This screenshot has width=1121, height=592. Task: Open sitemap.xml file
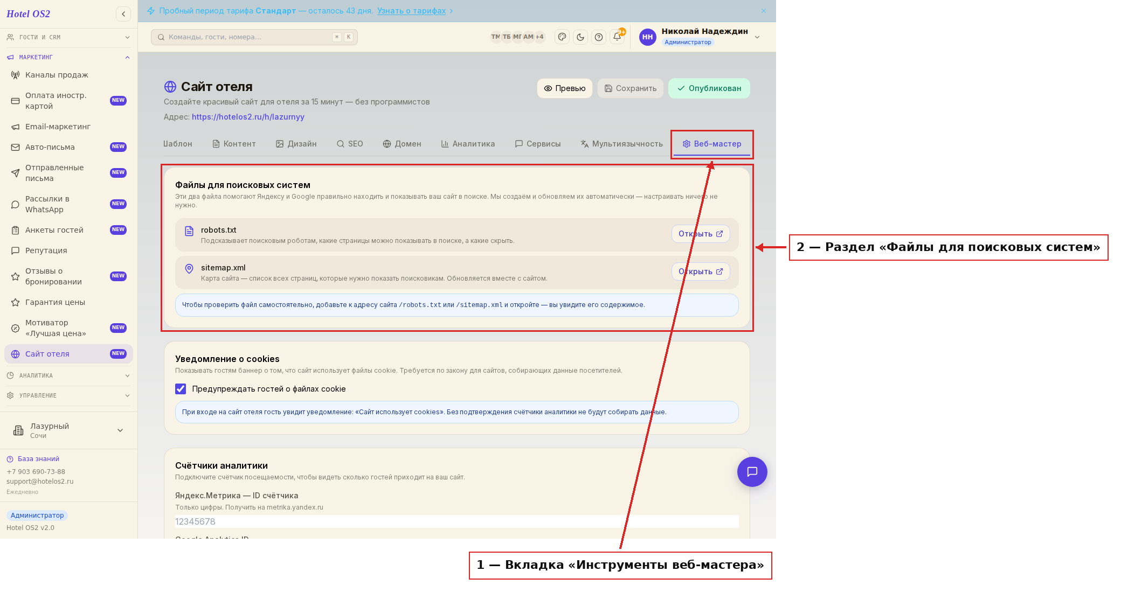[701, 271]
